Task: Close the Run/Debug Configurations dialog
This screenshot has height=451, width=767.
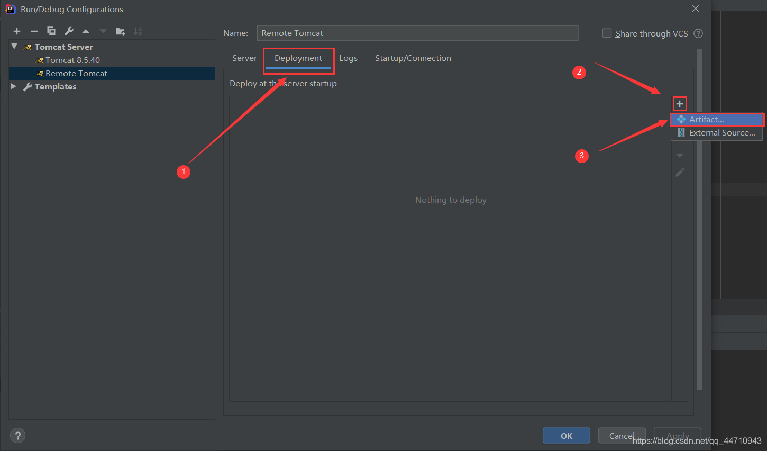Action: tap(696, 8)
